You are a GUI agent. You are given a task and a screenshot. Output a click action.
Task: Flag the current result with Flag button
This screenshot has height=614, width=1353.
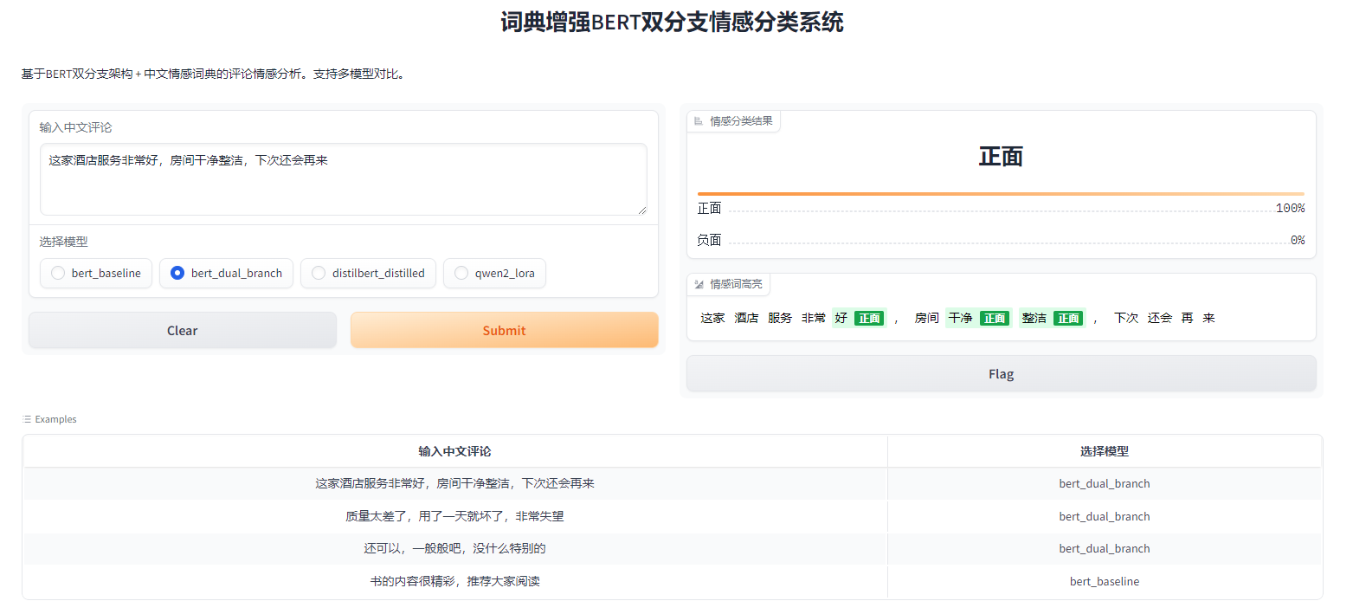coord(1001,374)
